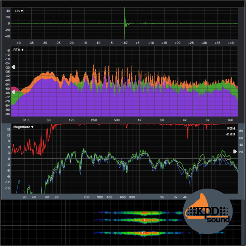Select the coherence threshold arrow near 20

point(235,152)
